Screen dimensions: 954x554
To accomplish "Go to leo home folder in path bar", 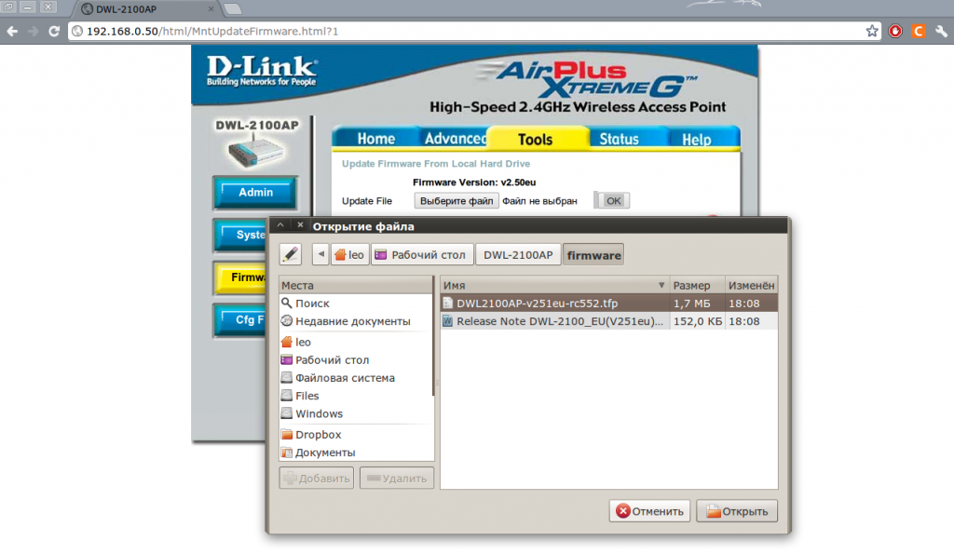I will pos(350,255).
